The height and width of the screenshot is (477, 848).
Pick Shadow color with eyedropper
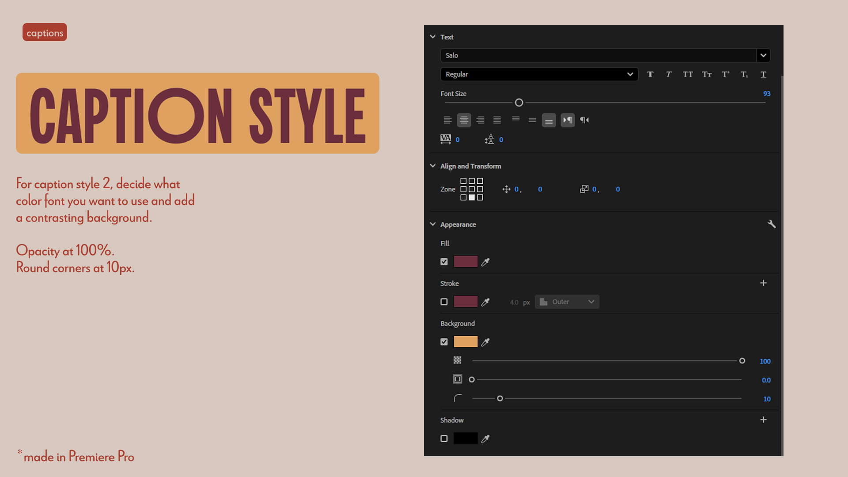point(485,439)
